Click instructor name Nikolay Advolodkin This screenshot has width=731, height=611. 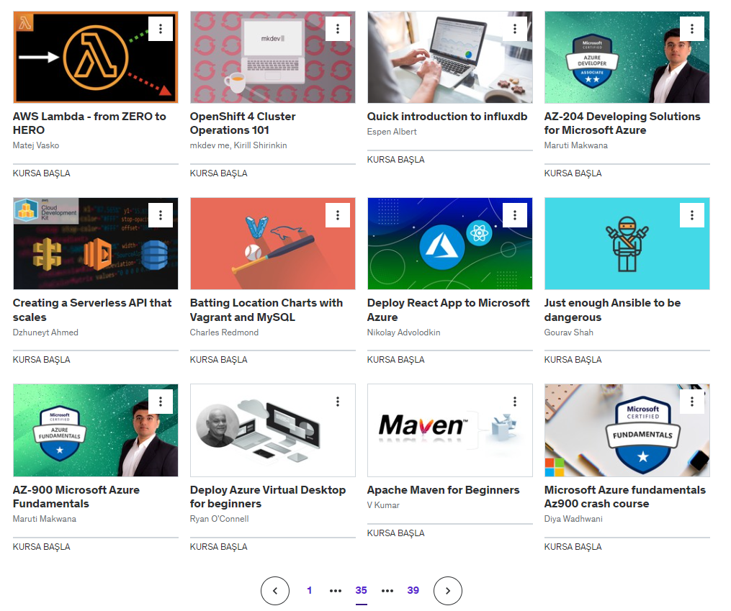404,332
